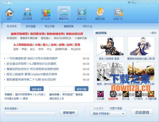Click the 695随从宝箱 keyword link
The height and width of the screenshot is (122, 159).
tap(12, 98)
